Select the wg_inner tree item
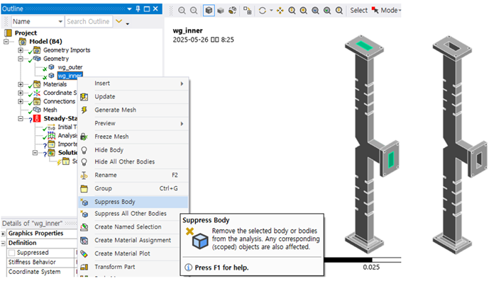The width and height of the screenshot is (501, 281). coord(70,76)
